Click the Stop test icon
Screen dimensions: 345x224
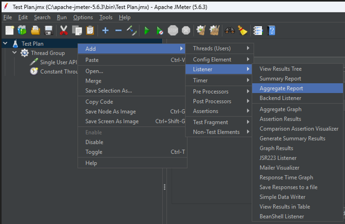[173, 30]
